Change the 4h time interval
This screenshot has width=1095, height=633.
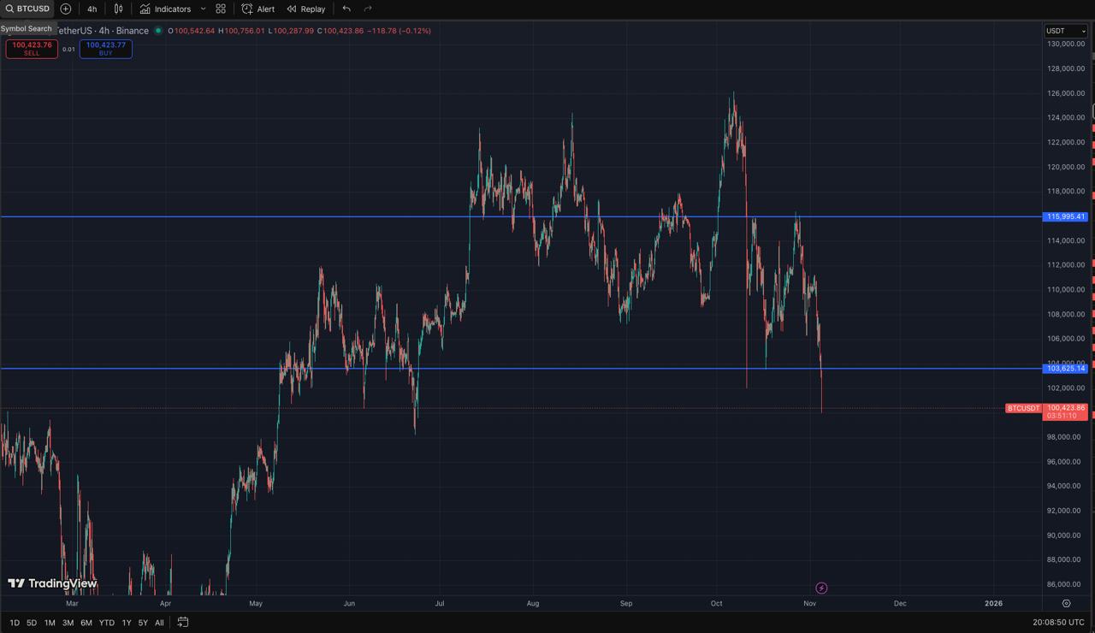click(x=92, y=9)
